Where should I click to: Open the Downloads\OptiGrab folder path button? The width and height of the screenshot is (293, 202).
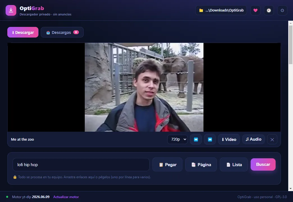(221, 10)
